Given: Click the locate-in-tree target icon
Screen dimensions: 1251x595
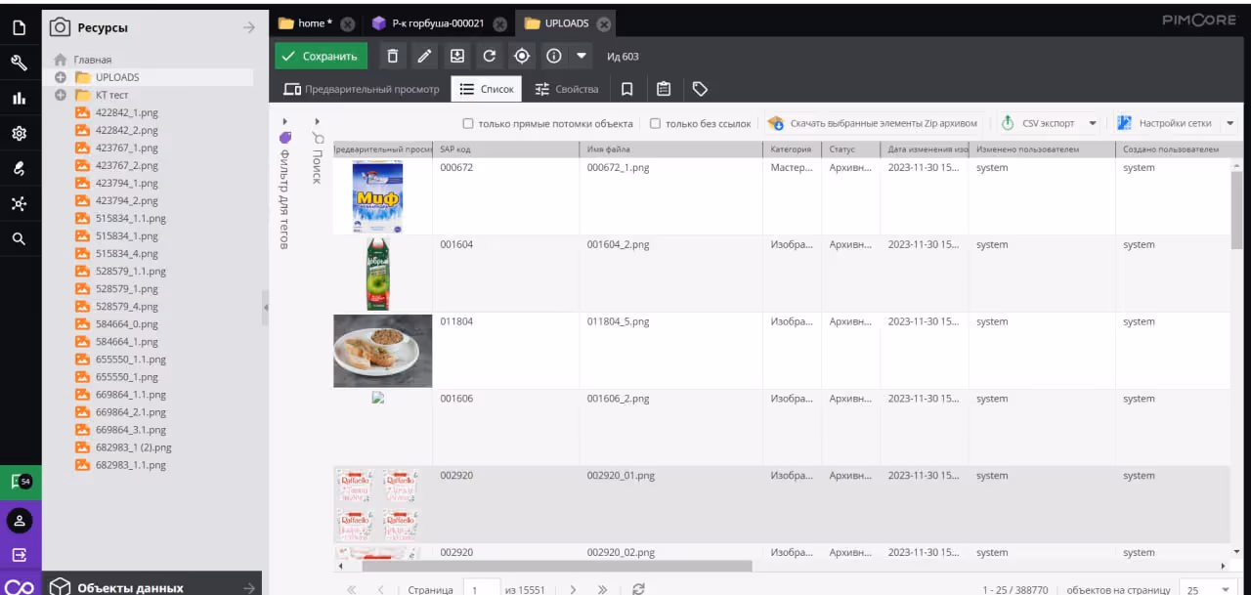Looking at the screenshot, I should click(521, 57).
